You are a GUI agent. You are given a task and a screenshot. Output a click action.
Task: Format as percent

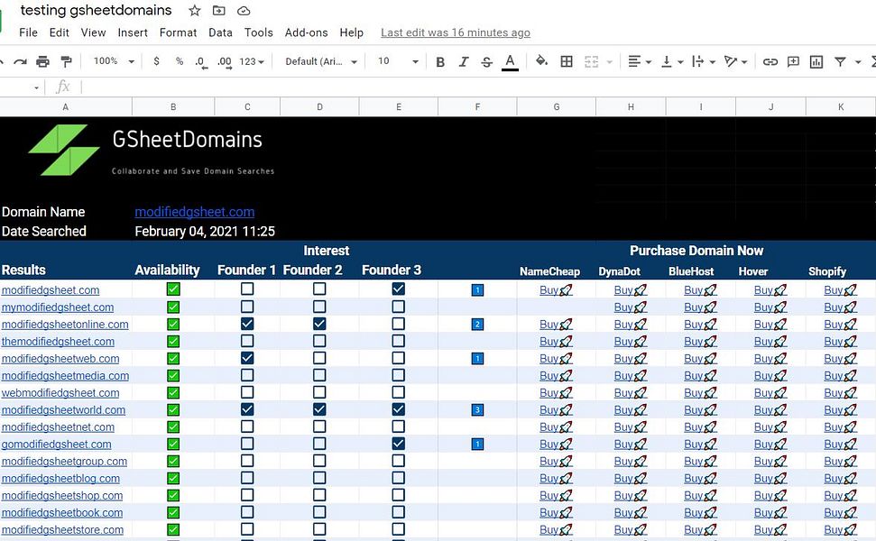click(x=180, y=60)
